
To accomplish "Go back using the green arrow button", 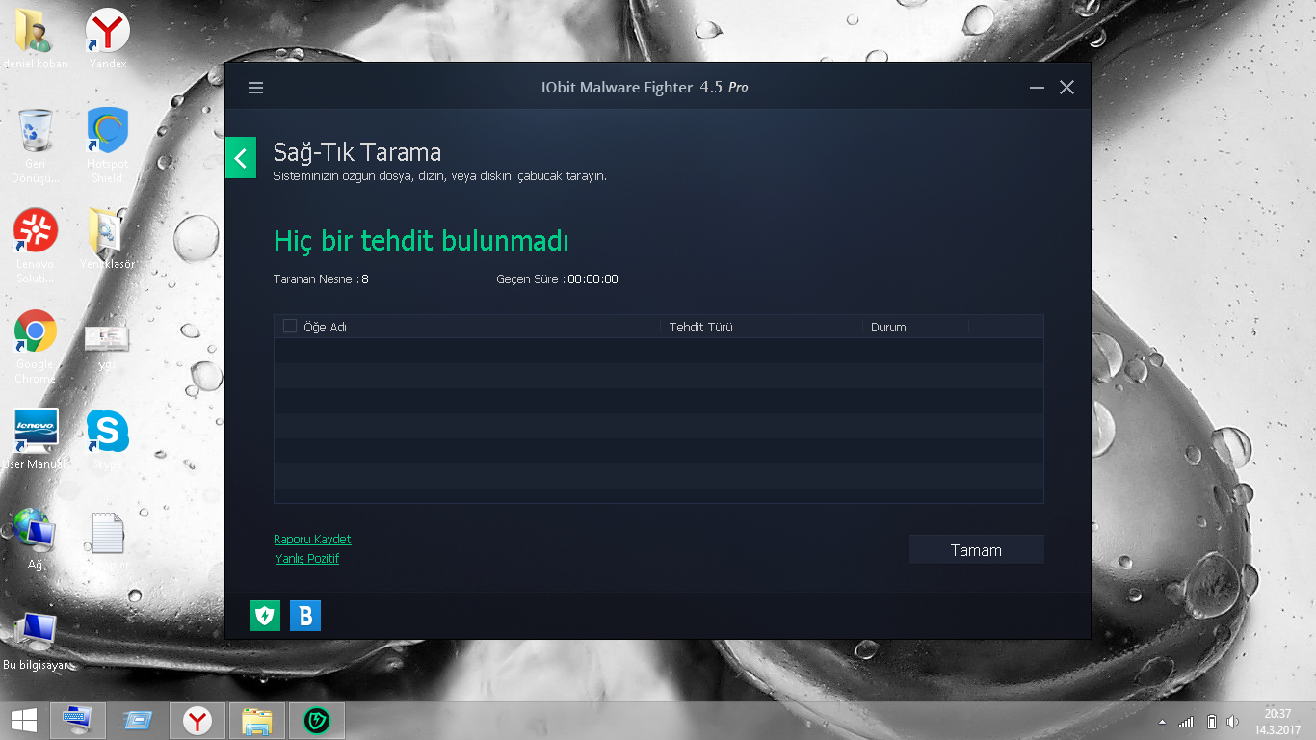I will 241,158.
